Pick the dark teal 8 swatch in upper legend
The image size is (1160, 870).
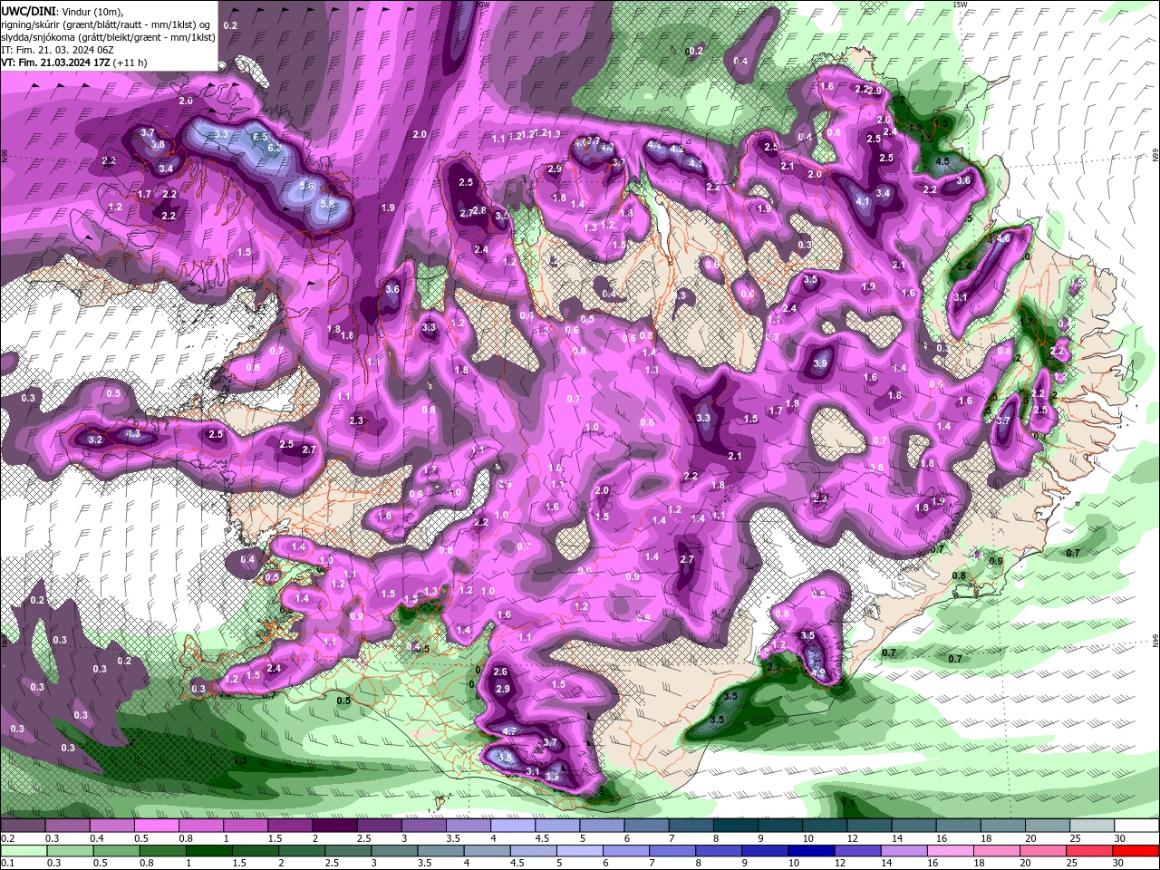737,826
